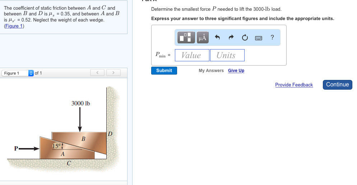Go to the next figure arrow

click(113, 73)
